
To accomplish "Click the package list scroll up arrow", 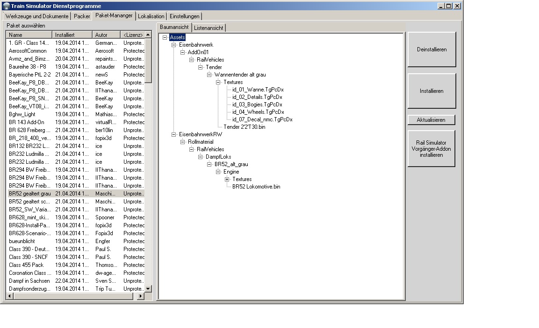I will 148,35.
